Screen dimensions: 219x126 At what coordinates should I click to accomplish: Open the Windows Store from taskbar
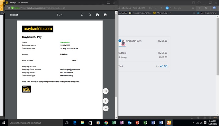[90, 123]
